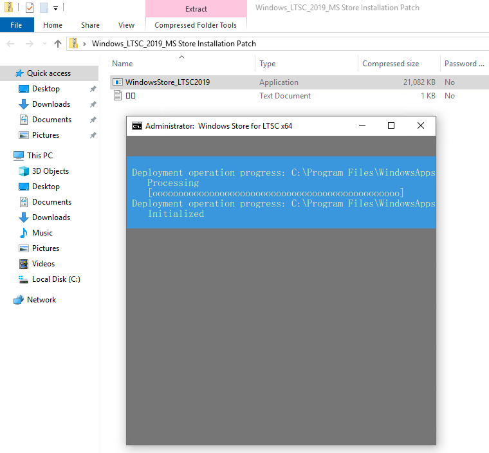The image size is (489, 453).
Task: Open Local Disk (C:) drive
Action: pyautogui.click(x=56, y=279)
